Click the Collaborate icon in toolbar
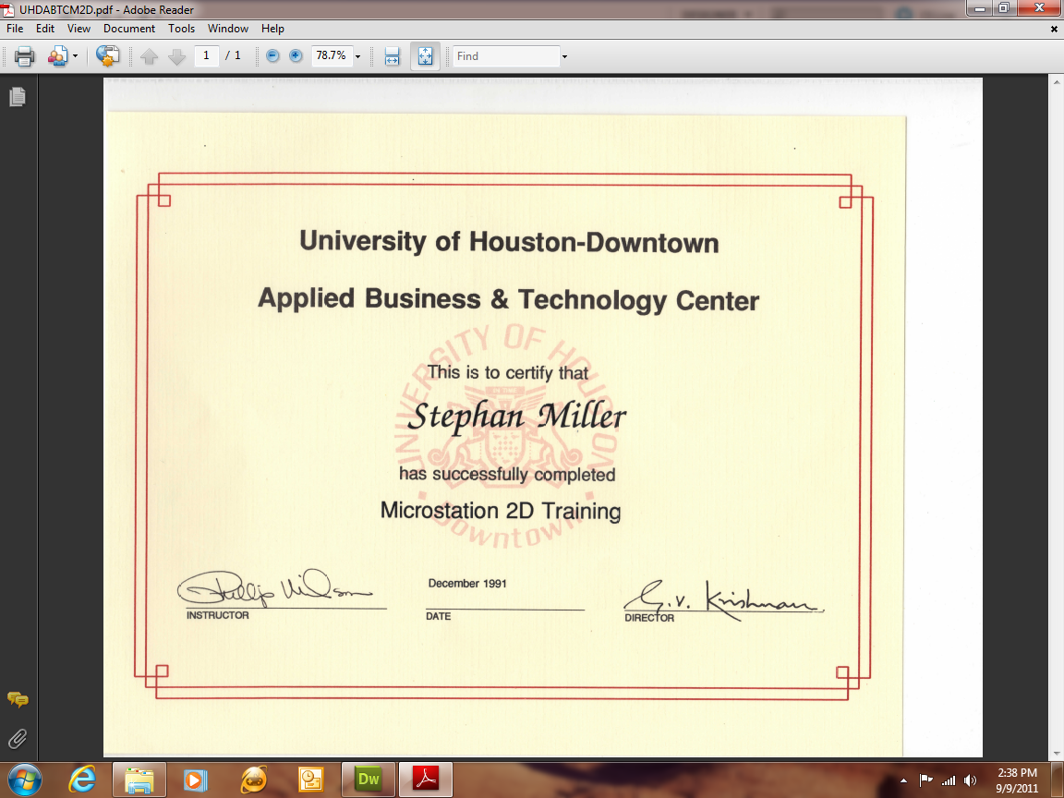The height and width of the screenshot is (798, 1064). (x=57, y=56)
